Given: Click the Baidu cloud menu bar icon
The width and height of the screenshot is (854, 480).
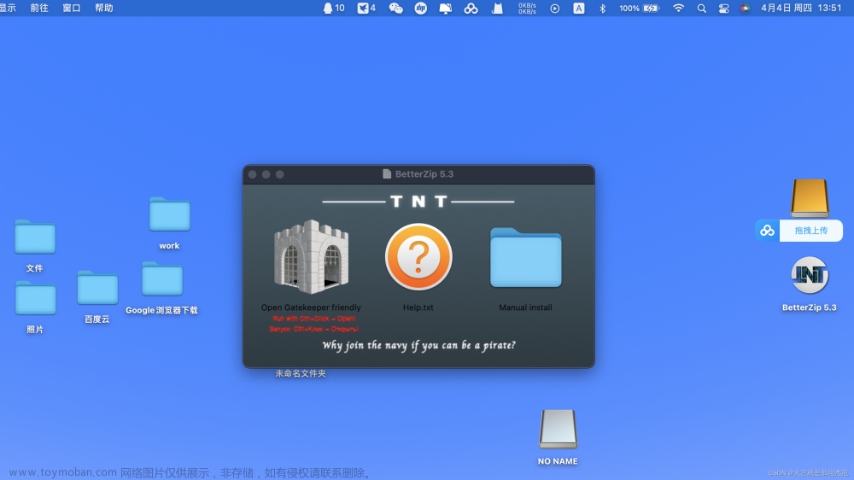Looking at the screenshot, I should (471, 9).
